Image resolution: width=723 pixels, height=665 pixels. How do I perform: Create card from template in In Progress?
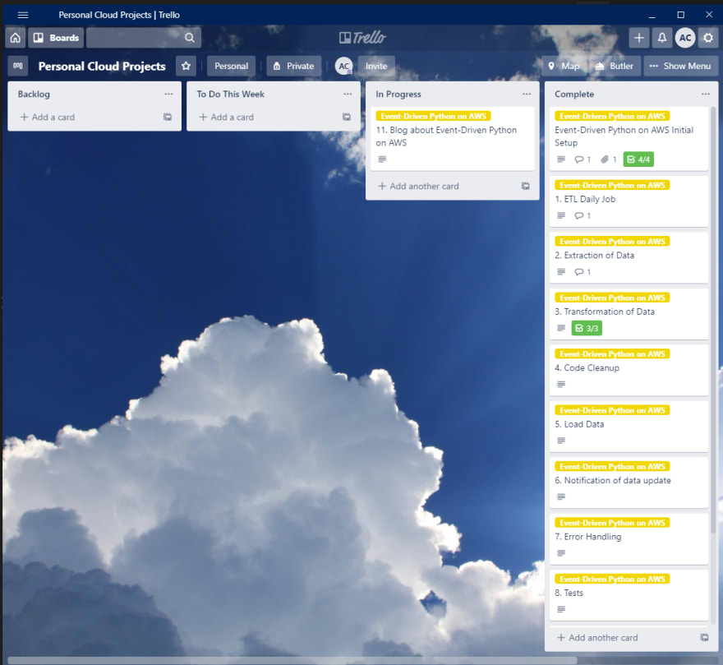526,186
